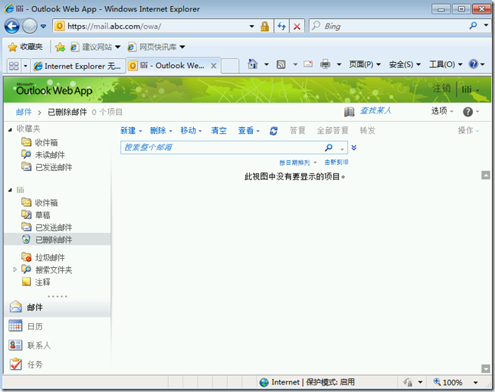Select 草稿 drafts folder
Viewport: 495px width, 392px height.
click(36, 215)
